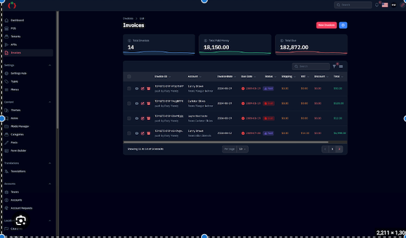Go to pagination page 1
406x238 pixels.
332,149
